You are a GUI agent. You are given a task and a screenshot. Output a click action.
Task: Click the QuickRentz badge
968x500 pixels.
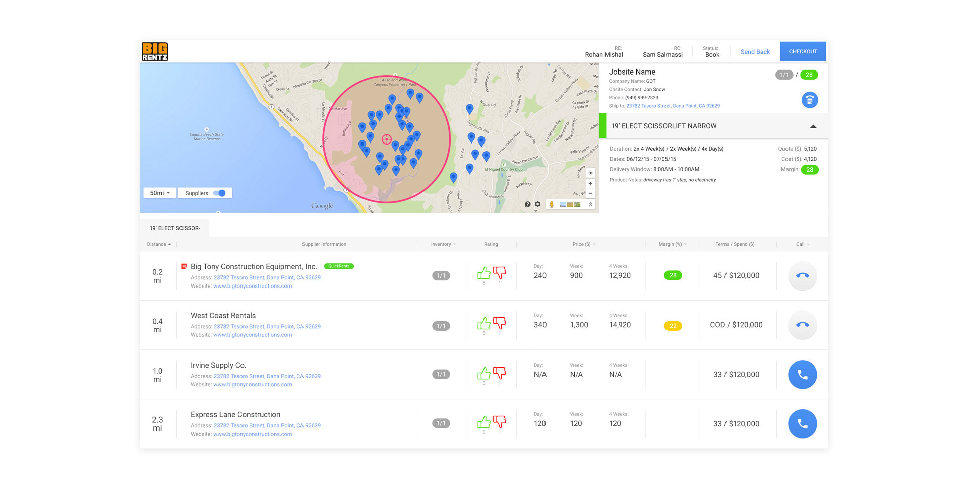click(x=339, y=266)
